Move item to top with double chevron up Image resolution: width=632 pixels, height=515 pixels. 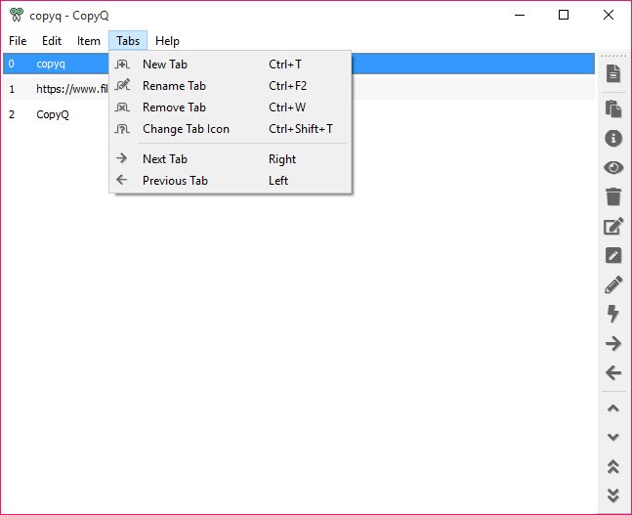pyautogui.click(x=613, y=466)
